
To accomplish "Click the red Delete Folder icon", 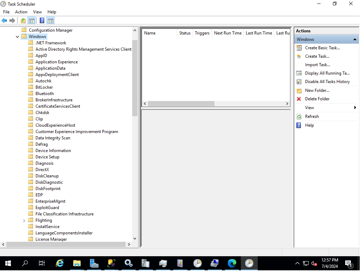I will tap(299, 99).
